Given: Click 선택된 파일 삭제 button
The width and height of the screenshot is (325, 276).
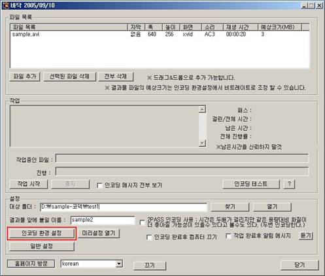Looking at the screenshot, I should point(69,77).
